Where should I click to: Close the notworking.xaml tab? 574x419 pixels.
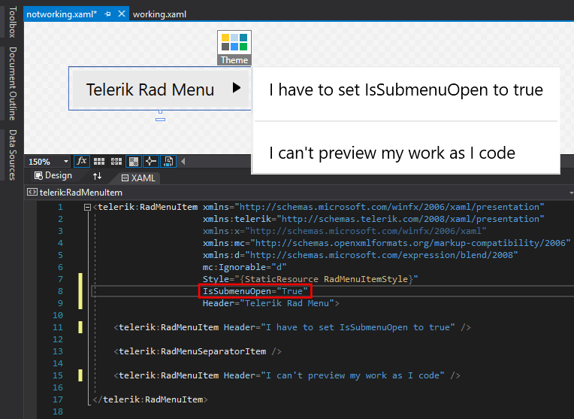(x=122, y=14)
